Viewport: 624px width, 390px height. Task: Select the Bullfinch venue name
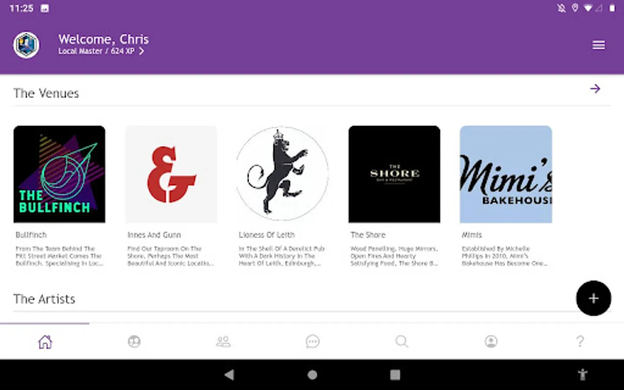click(x=31, y=235)
